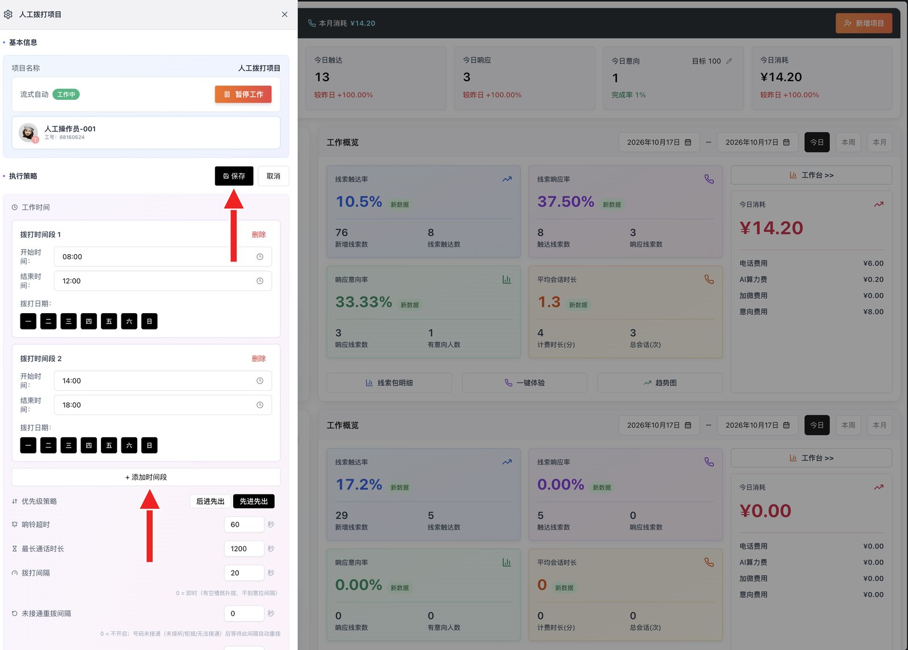
Task: Select the 本周 tab in the second 工作概览
Action: (x=848, y=425)
